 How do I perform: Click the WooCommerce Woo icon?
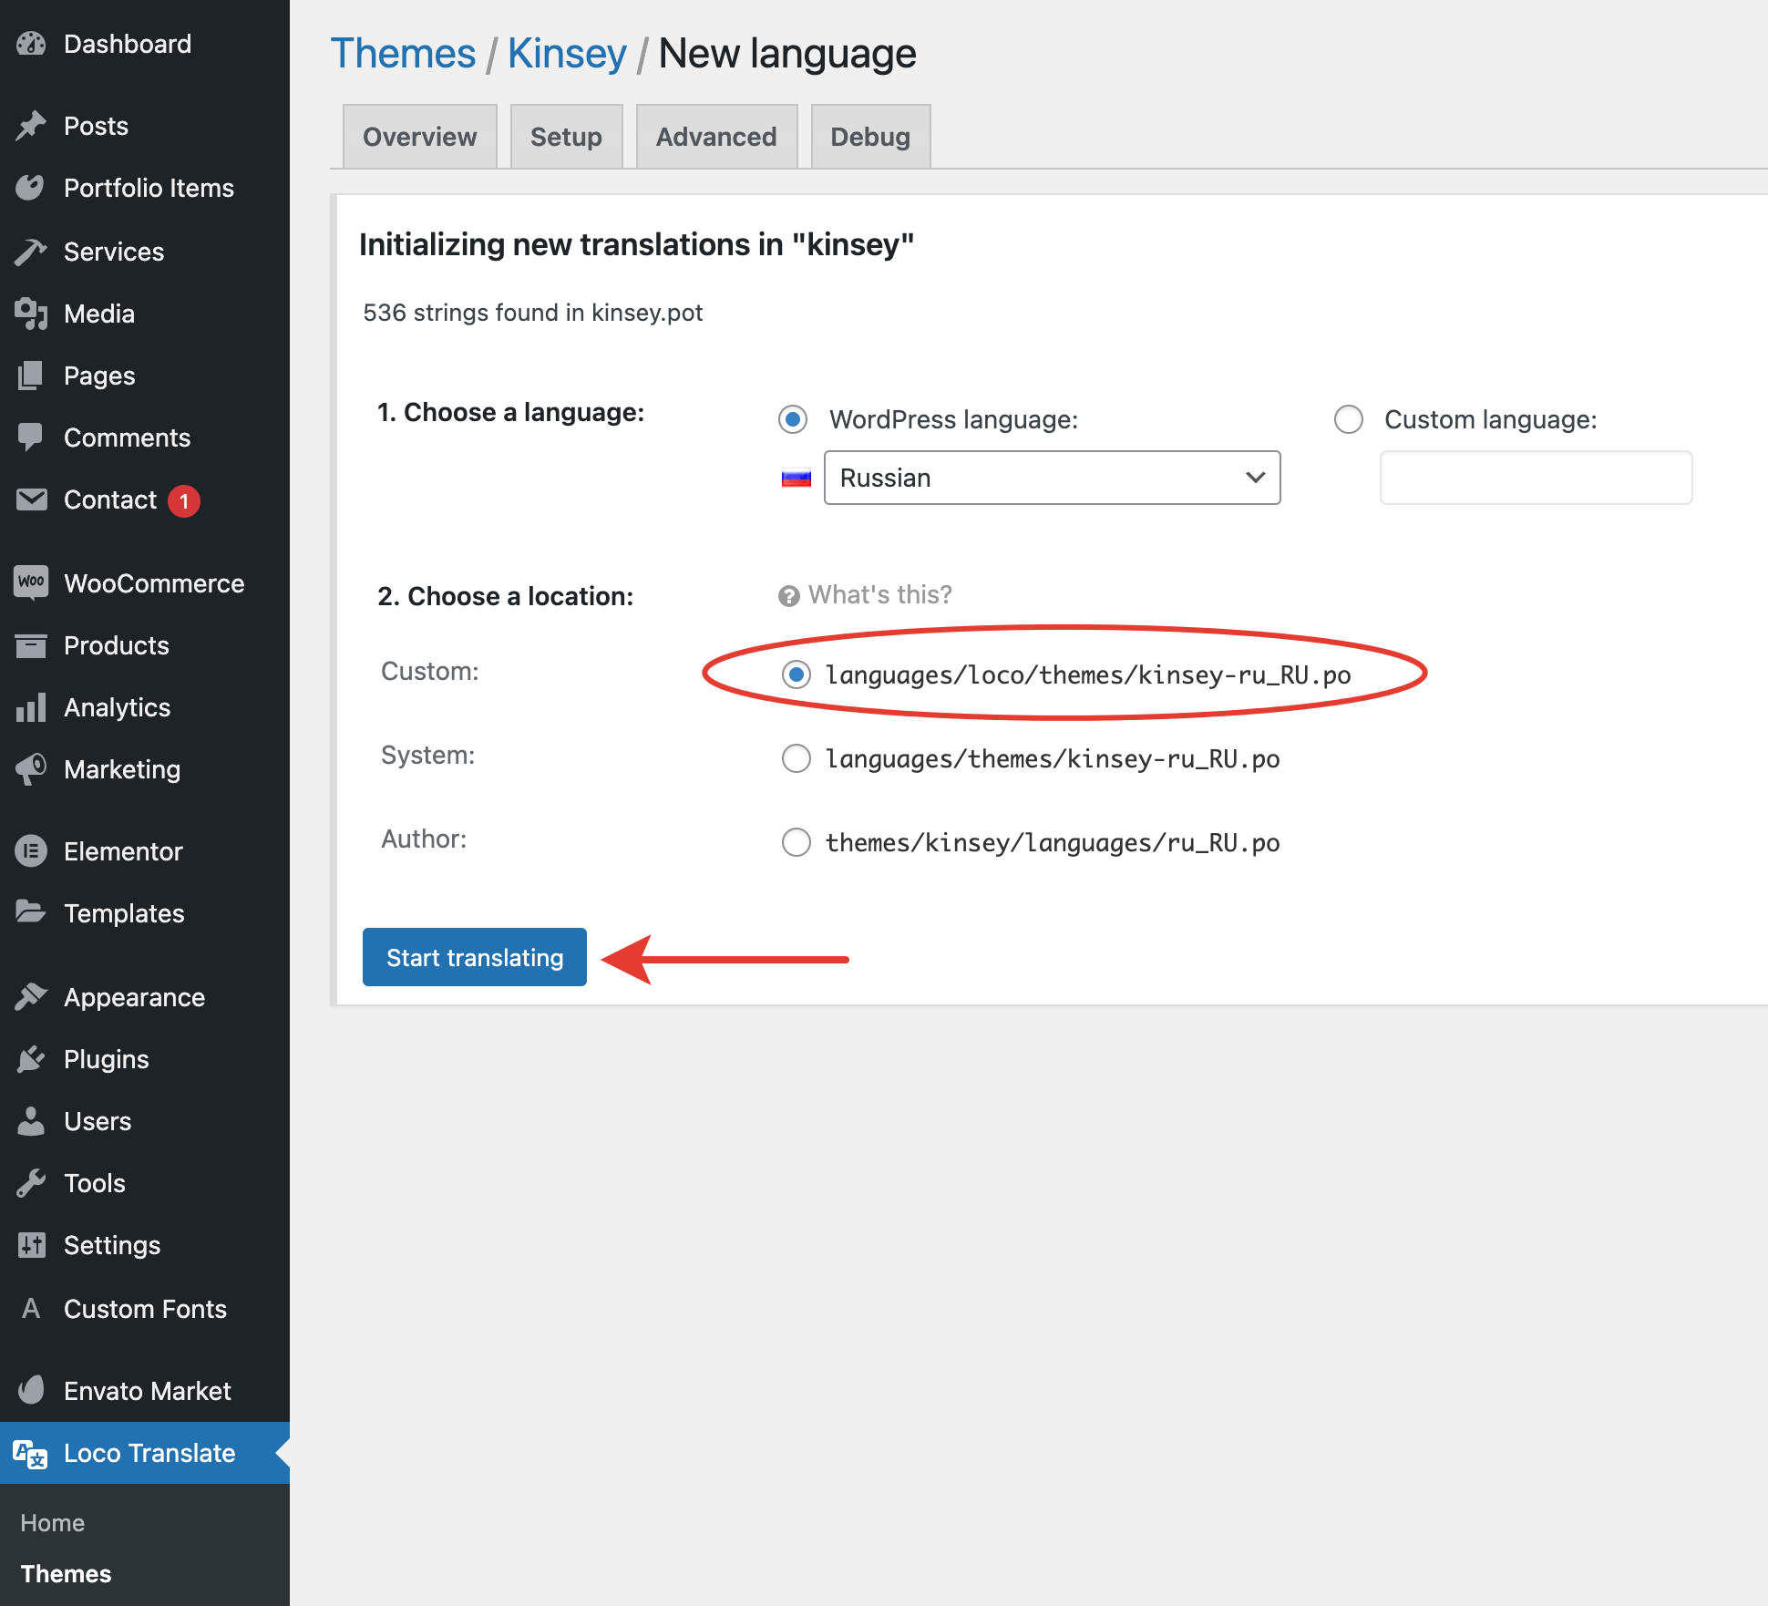(31, 582)
